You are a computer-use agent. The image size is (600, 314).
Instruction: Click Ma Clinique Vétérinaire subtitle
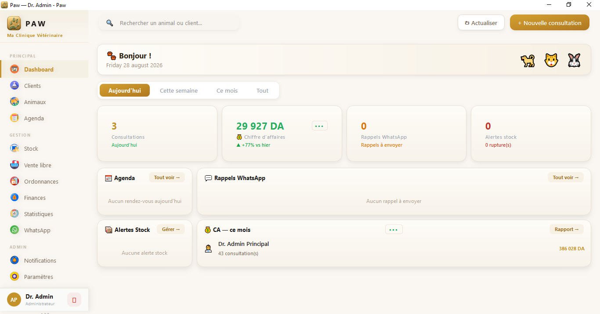(35, 35)
